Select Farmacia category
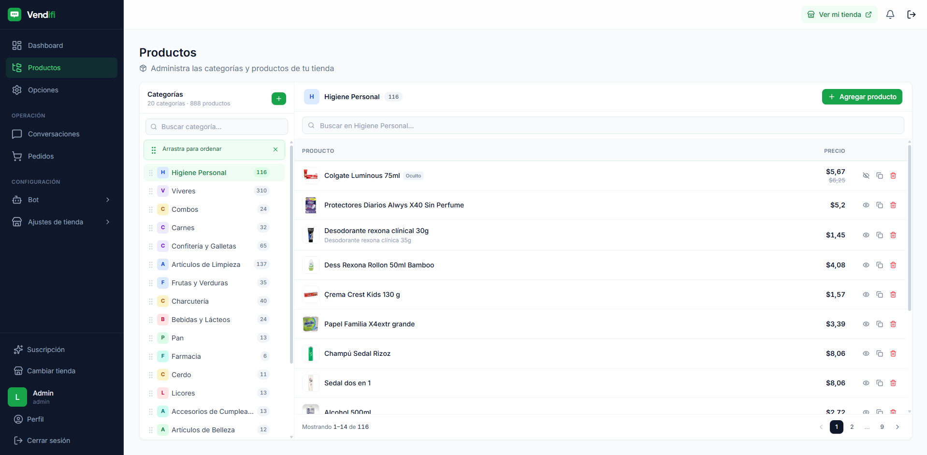The image size is (927, 455). coord(214,356)
